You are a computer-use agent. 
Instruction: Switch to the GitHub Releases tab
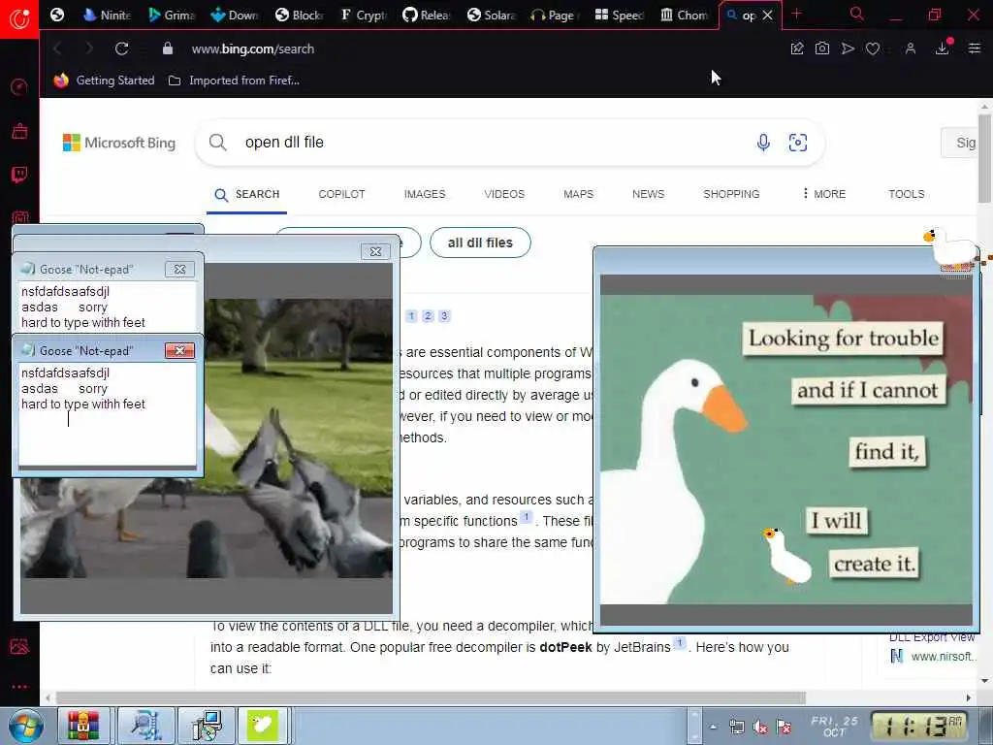coord(427,15)
